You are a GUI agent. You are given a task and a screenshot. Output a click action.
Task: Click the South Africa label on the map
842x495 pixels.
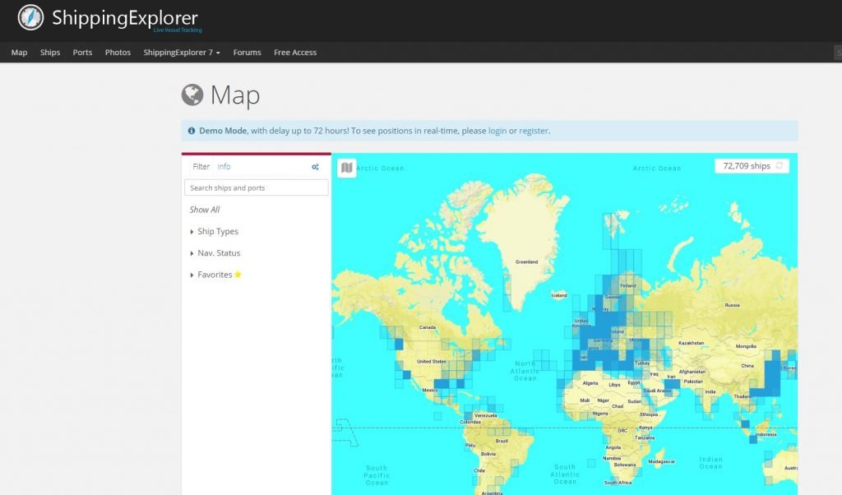click(x=618, y=483)
